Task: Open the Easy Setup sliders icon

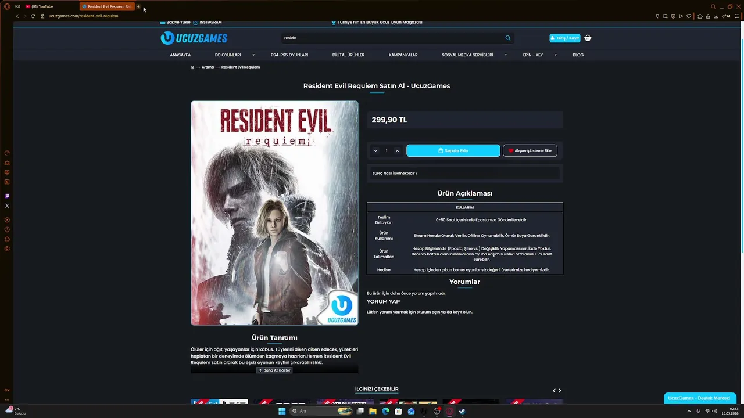Action: 736,16
